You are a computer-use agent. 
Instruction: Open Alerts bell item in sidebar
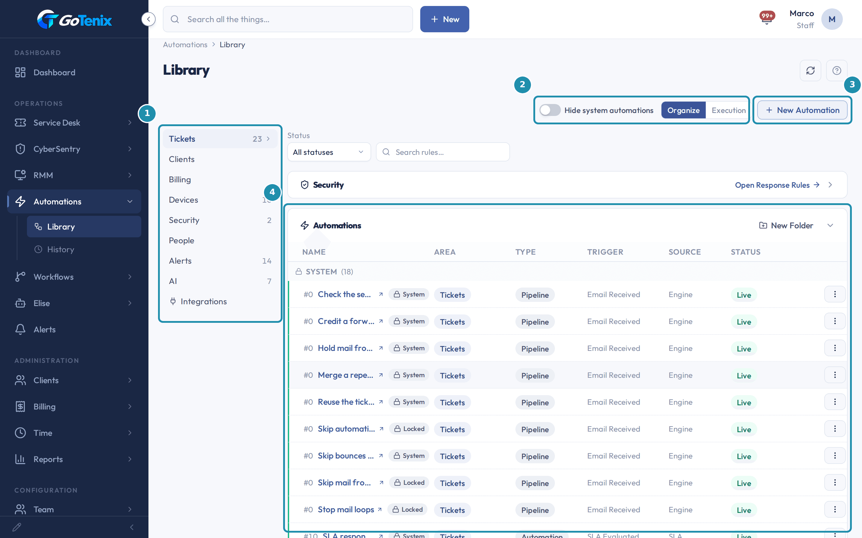tap(74, 329)
